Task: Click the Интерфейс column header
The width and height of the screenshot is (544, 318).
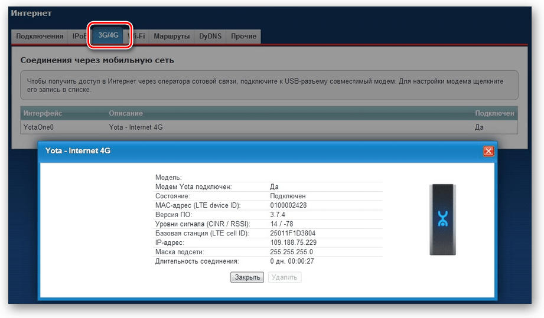Action: point(43,113)
